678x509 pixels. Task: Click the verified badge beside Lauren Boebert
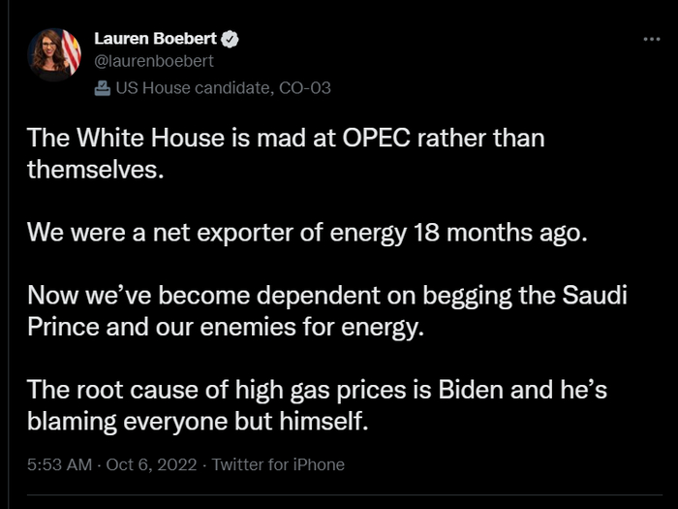231,39
